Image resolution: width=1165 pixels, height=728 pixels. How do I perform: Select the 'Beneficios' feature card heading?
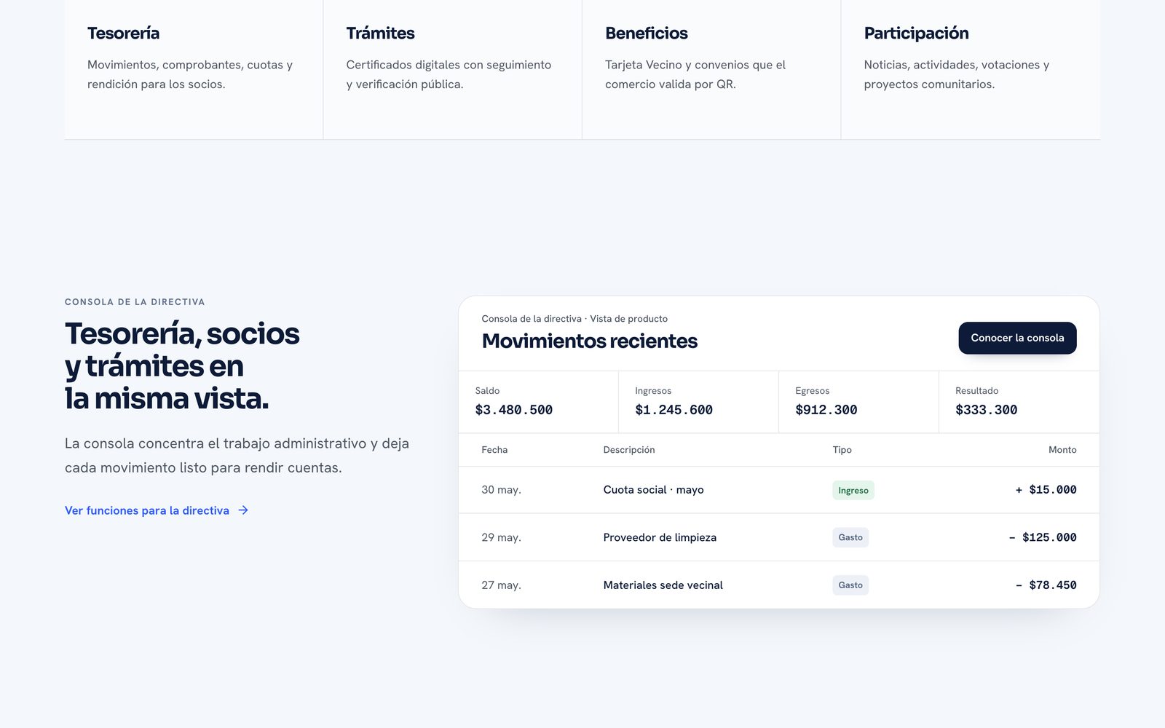coord(647,33)
